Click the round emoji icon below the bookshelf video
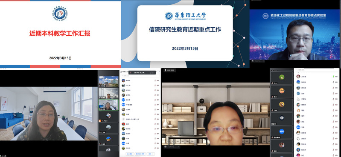This screenshot has width=341, height=157. tap(166, 147)
